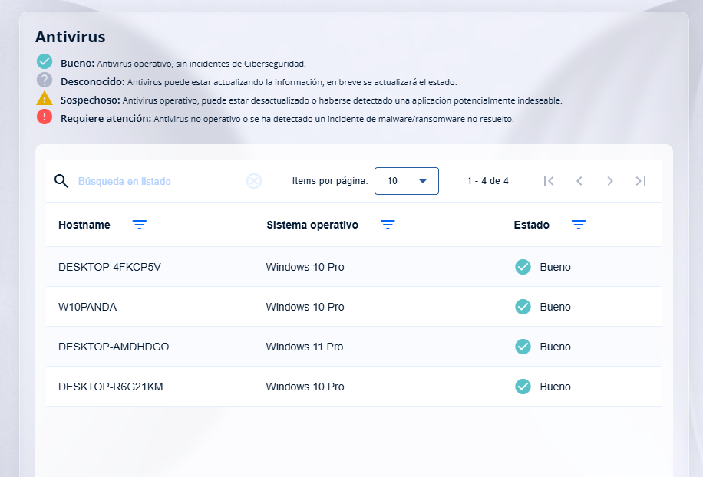Click the Requiere atención red alert icon
The image size is (703, 477).
pyautogui.click(x=45, y=117)
